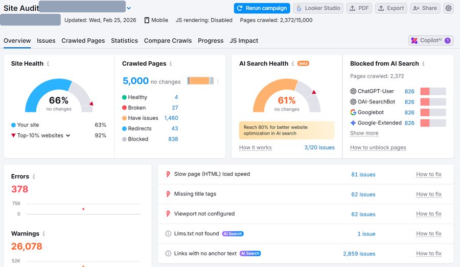Click the Rerun campaign button
Viewport: 460px width, 267px height.
tap(262, 8)
